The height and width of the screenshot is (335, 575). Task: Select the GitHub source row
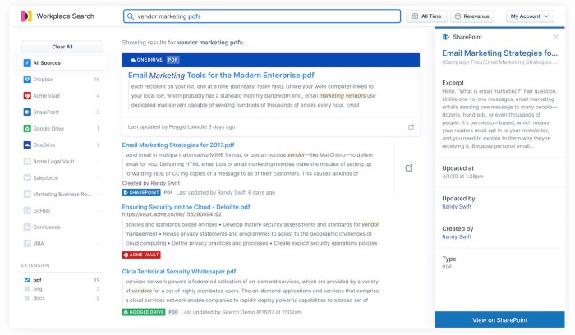tap(62, 211)
